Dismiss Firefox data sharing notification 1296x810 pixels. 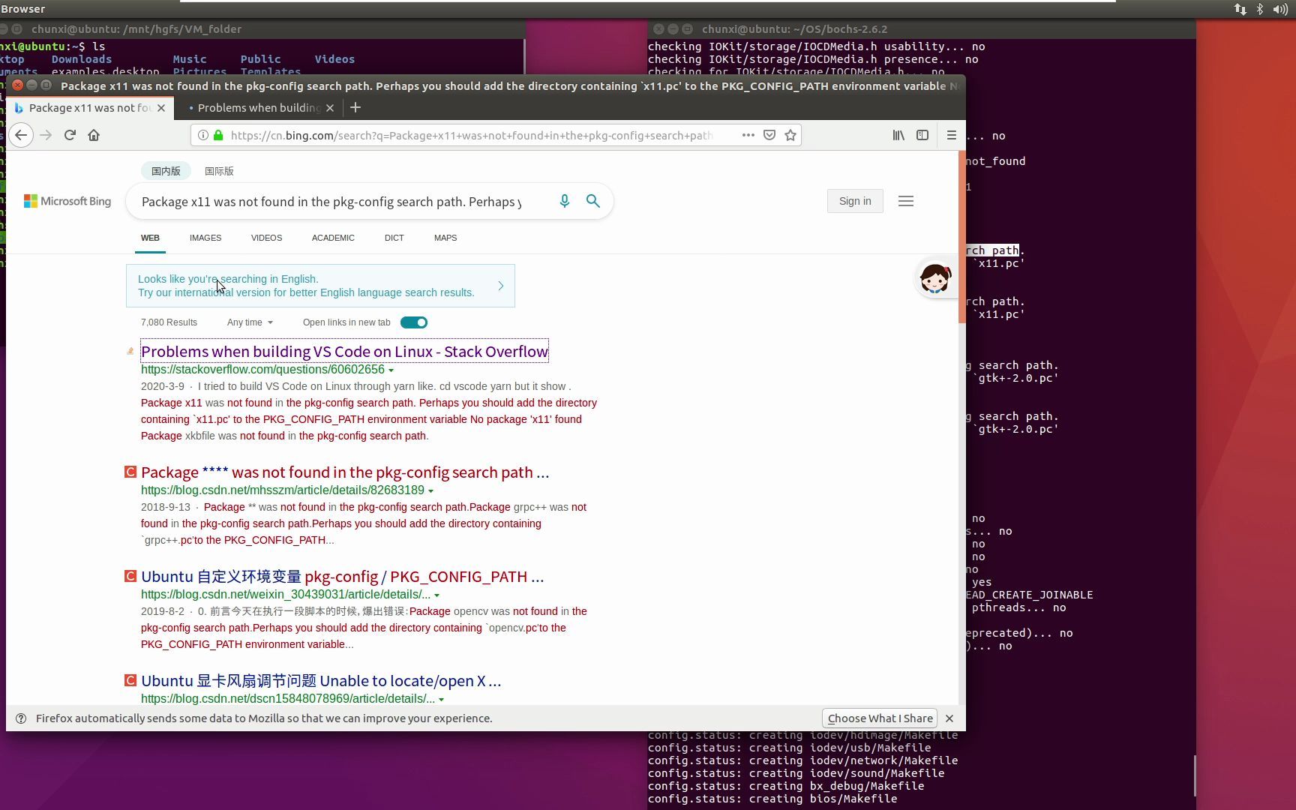949,718
